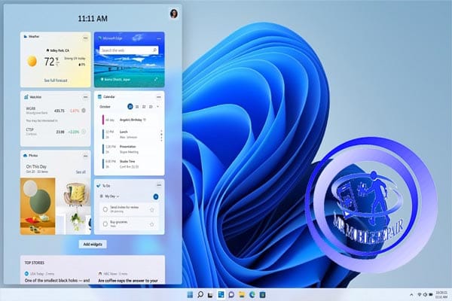
Task: Open the battery tray icon
Action: tap(431, 295)
